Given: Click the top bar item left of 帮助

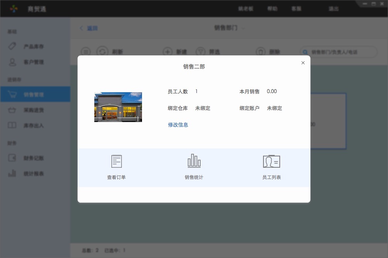Looking at the screenshot, I should [246, 9].
